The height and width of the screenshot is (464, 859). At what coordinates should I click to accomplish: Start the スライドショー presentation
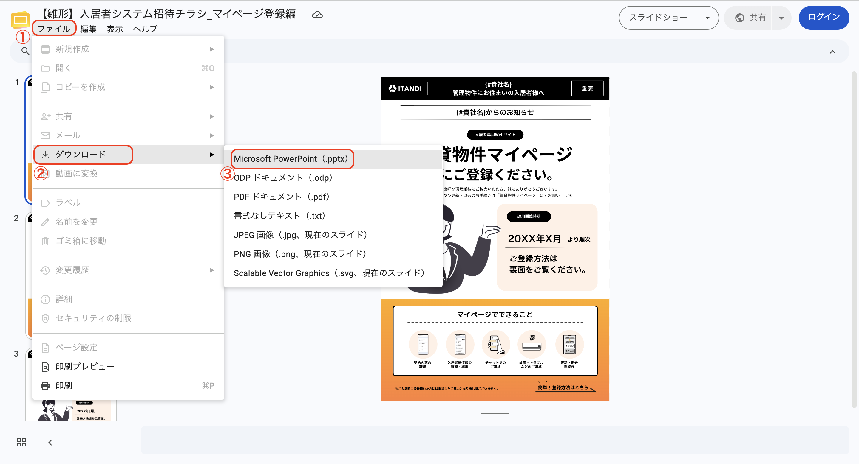point(658,18)
